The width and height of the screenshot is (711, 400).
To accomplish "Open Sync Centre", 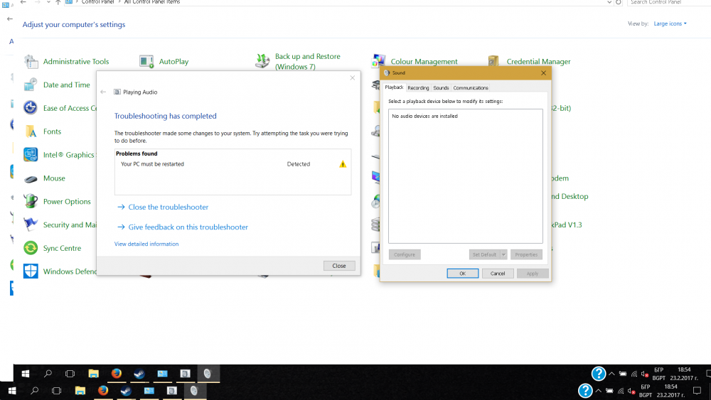I will pyautogui.click(x=53, y=248).
